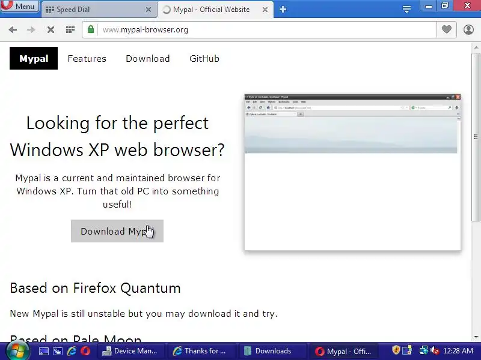Click the page scrollbar thumb
Screen dimensions: 481x360
pos(476,137)
